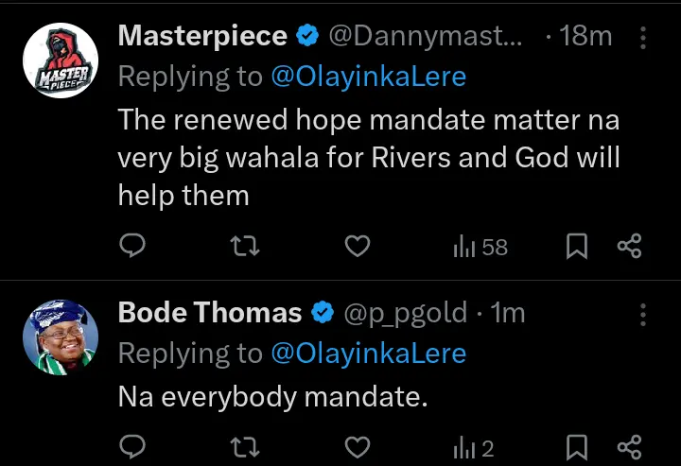View analytics showing 2 views
Viewport: 681px width, 466px height.
pos(473,448)
